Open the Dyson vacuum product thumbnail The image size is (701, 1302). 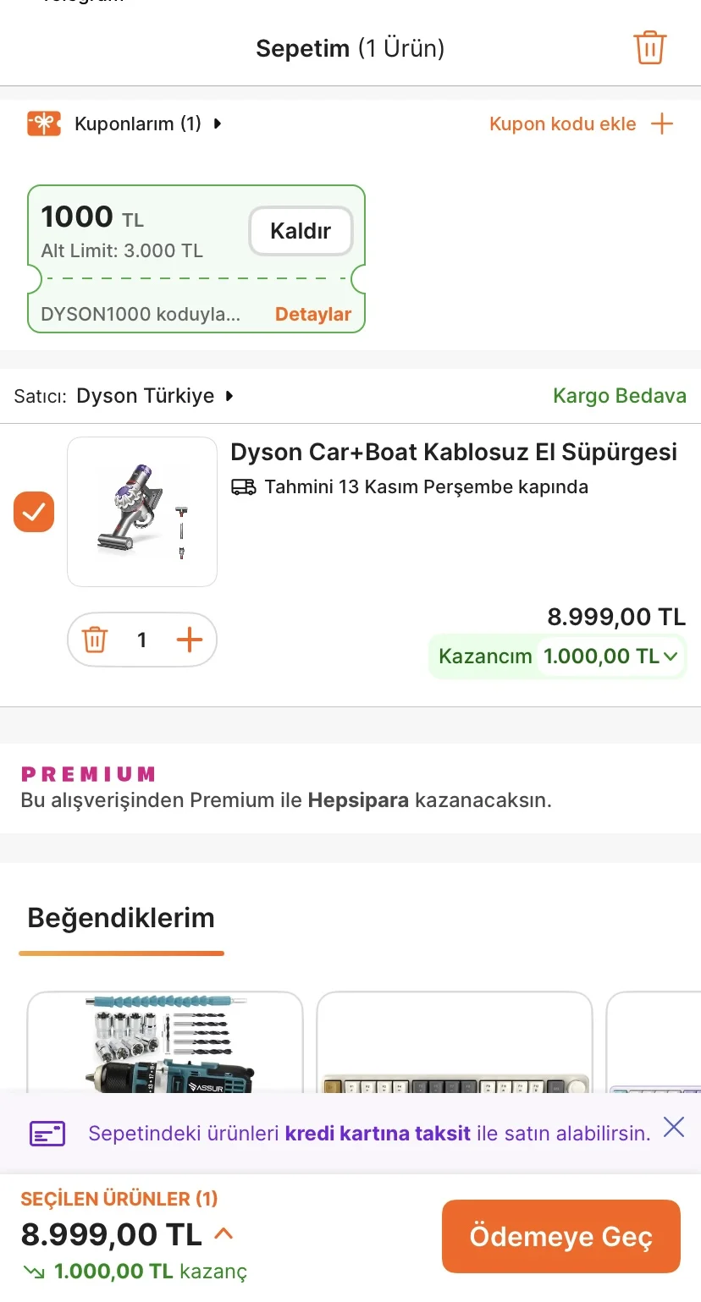pos(142,512)
